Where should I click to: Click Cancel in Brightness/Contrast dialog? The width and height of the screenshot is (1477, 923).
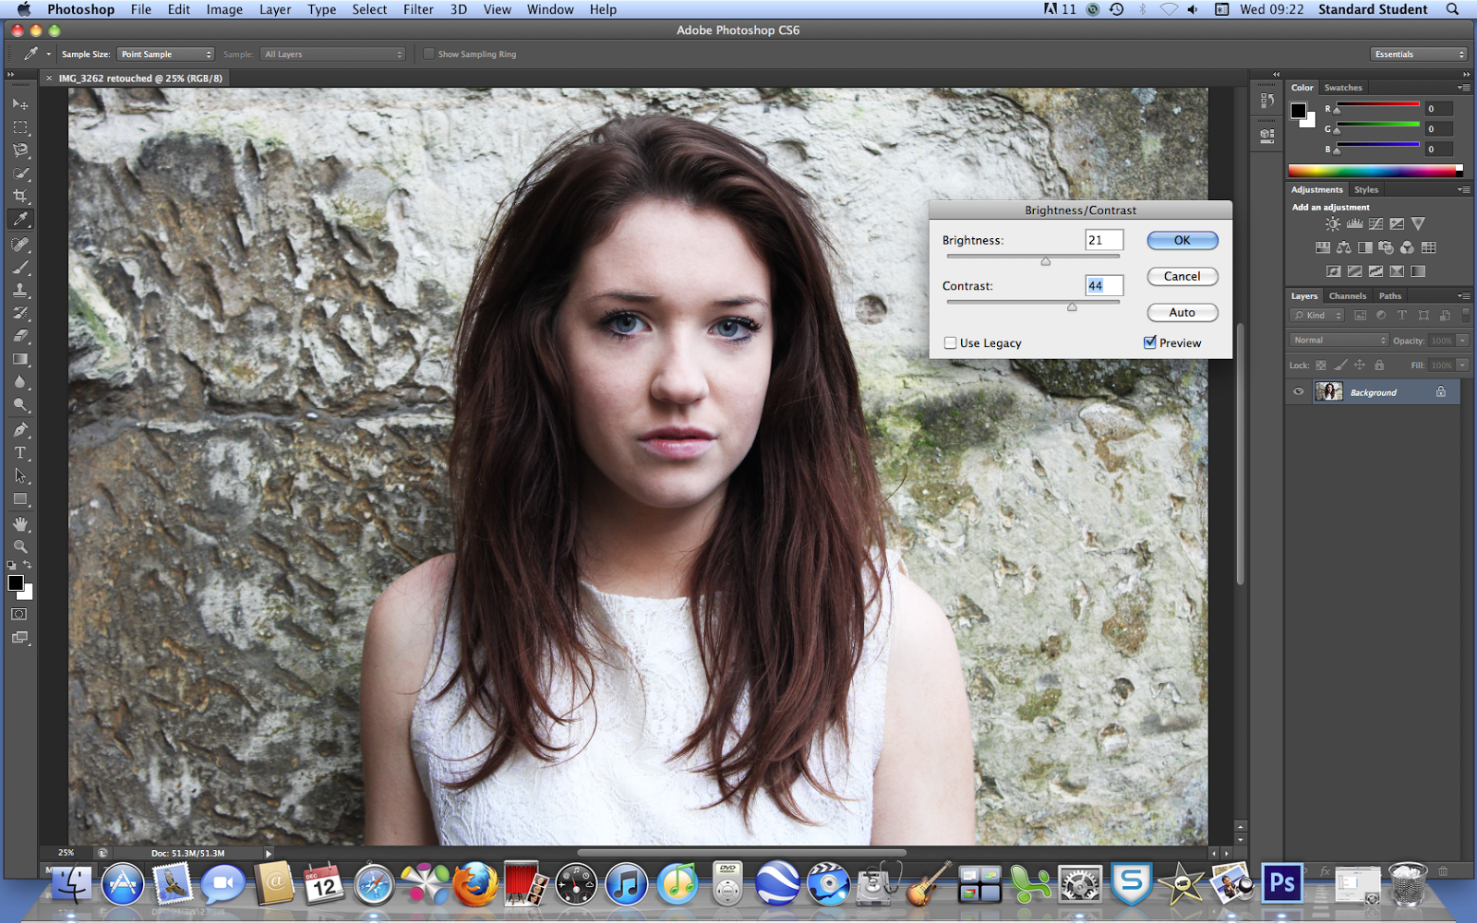[1183, 276]
